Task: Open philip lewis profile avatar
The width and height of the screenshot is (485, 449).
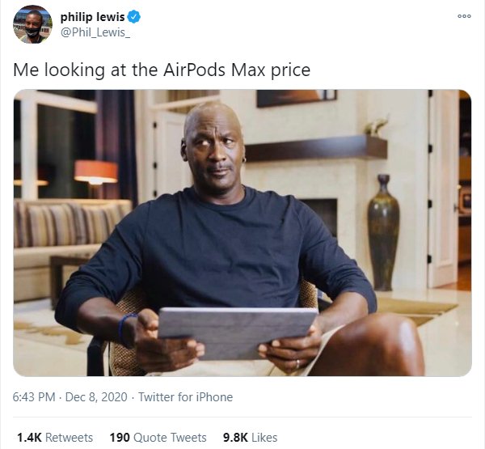Action: (32, 24)
